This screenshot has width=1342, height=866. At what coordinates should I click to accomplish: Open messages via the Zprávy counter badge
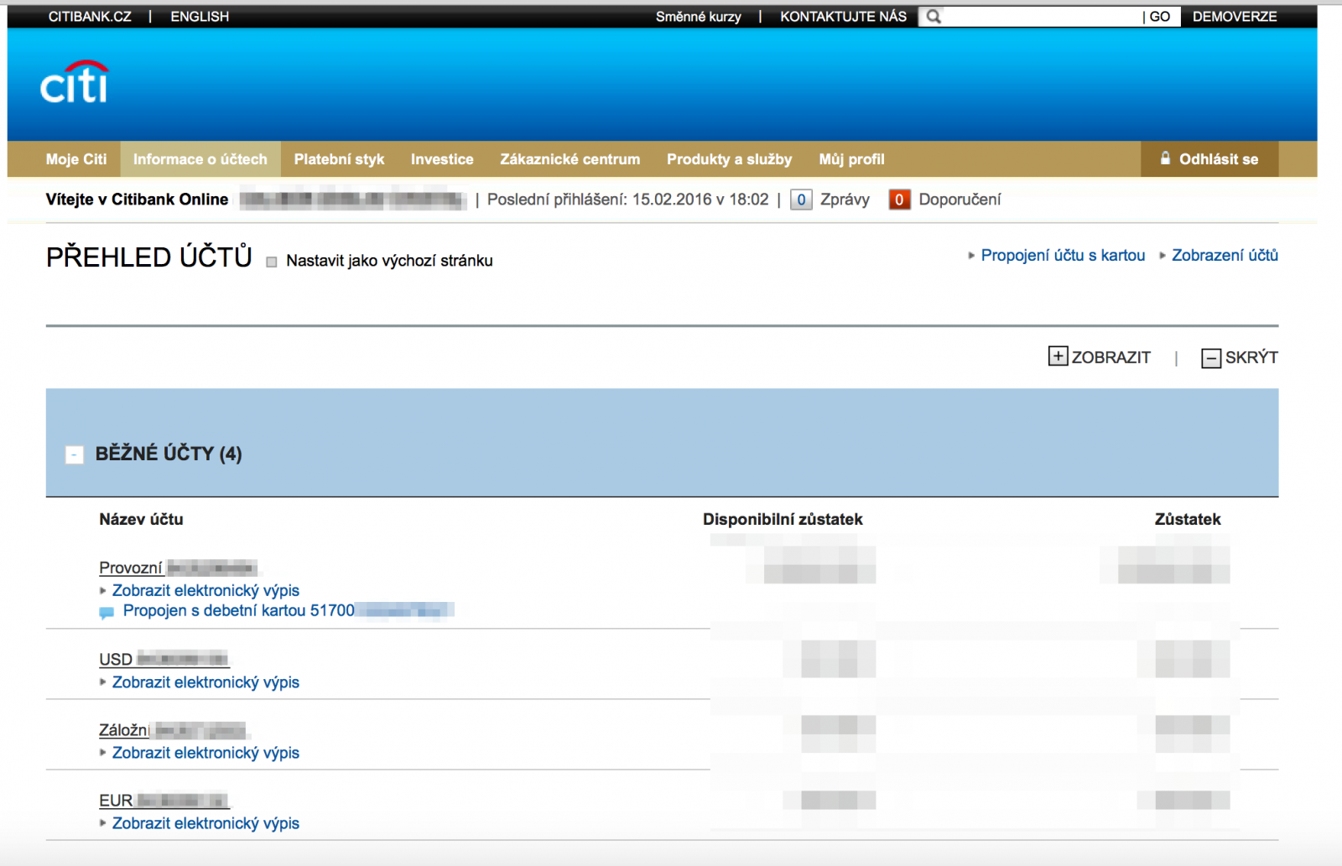801,200
